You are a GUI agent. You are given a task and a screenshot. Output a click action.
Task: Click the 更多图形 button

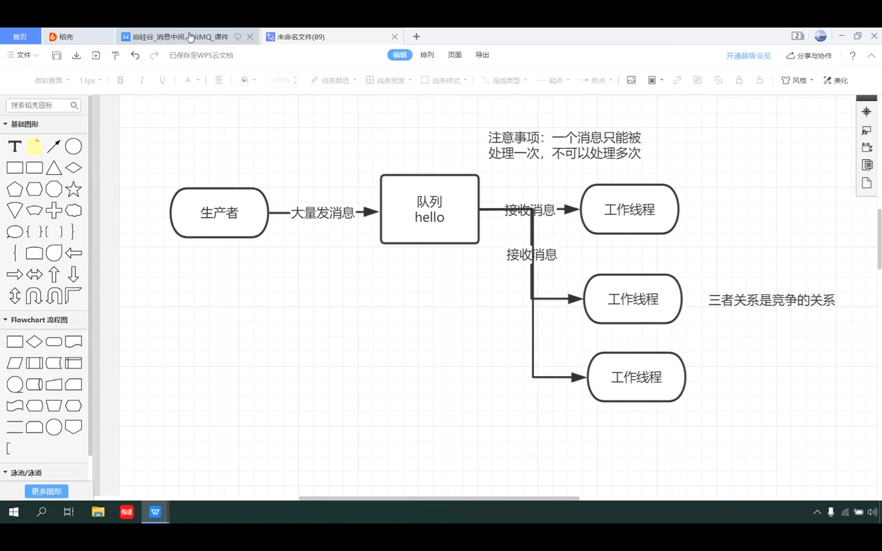[x=46, y=491]
